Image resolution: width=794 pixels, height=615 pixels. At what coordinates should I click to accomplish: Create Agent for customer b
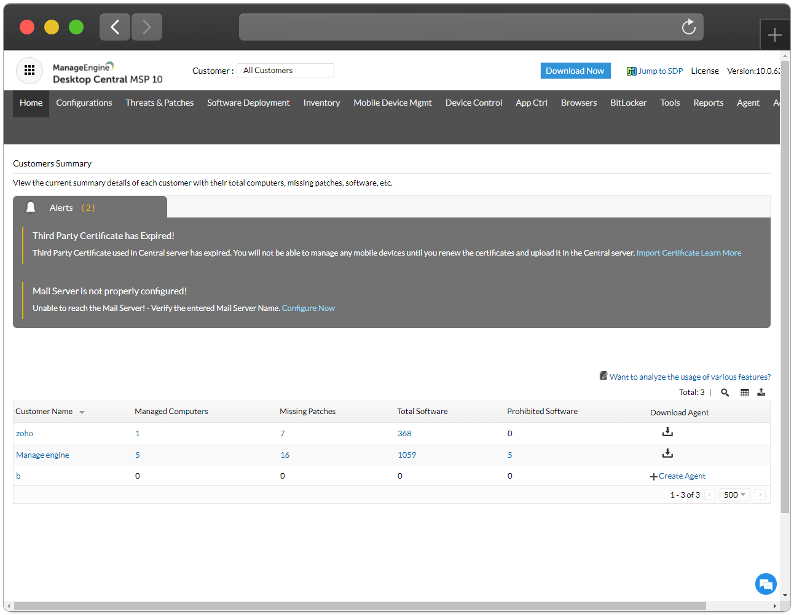click(x=678, y=476)
